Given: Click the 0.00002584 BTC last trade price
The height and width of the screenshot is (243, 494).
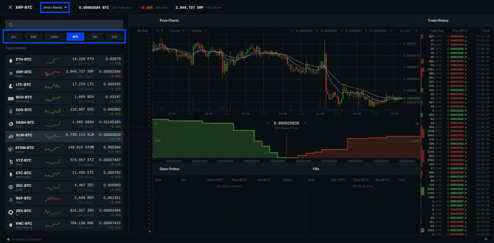Looking at the screenshot, I should 94,7.
